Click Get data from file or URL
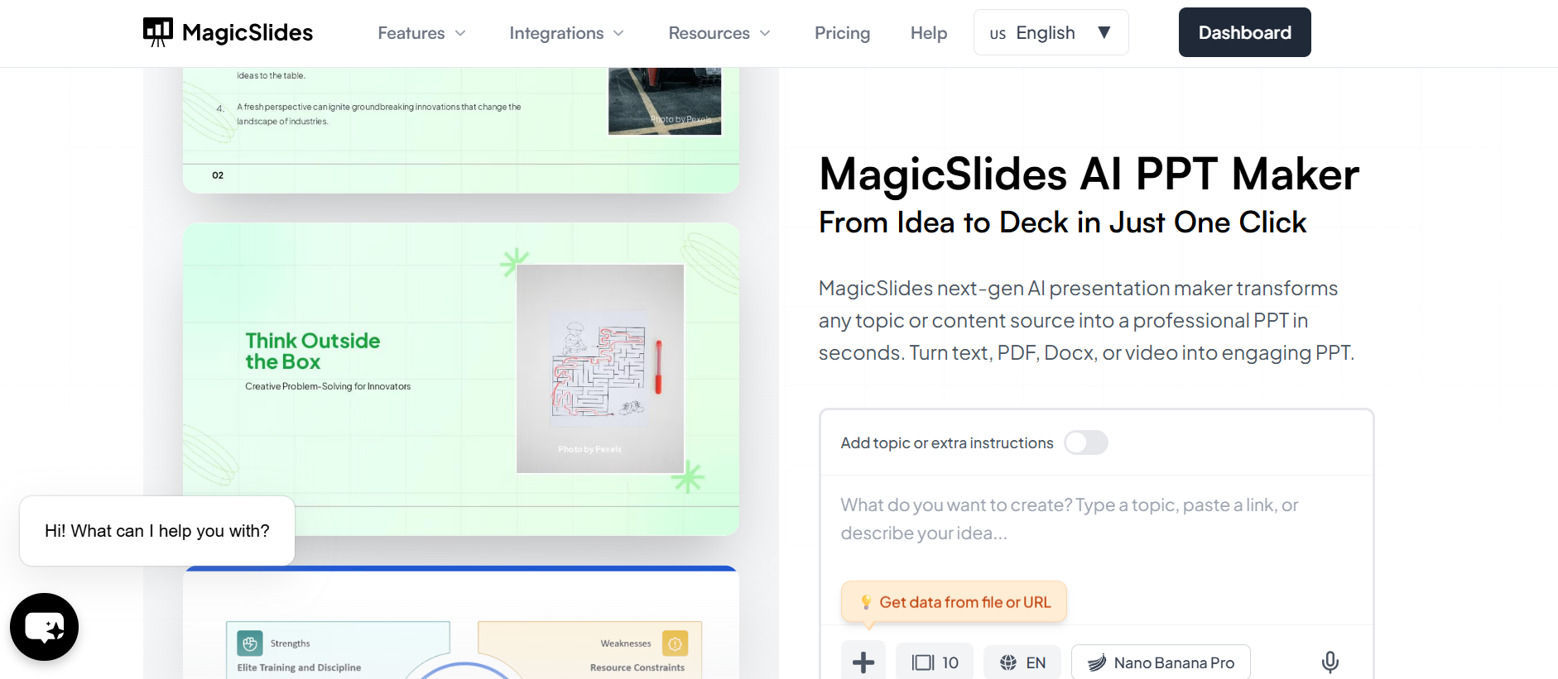 click(x=954, y=602)
